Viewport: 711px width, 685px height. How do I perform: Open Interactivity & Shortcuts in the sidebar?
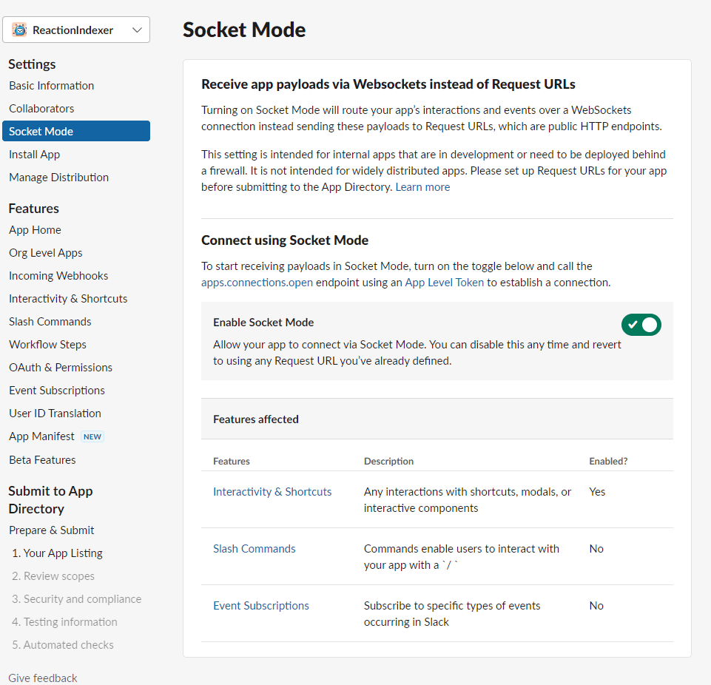click(x=68, y=298)
